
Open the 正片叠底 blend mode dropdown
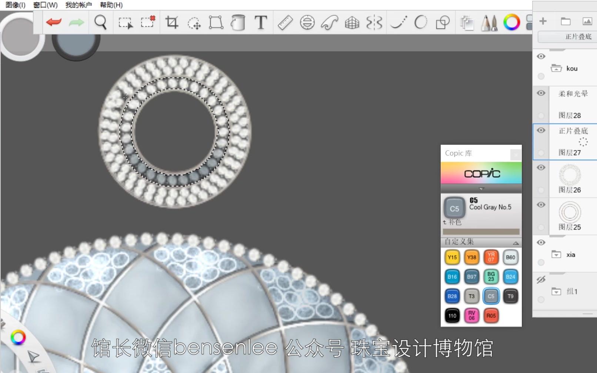567,37
